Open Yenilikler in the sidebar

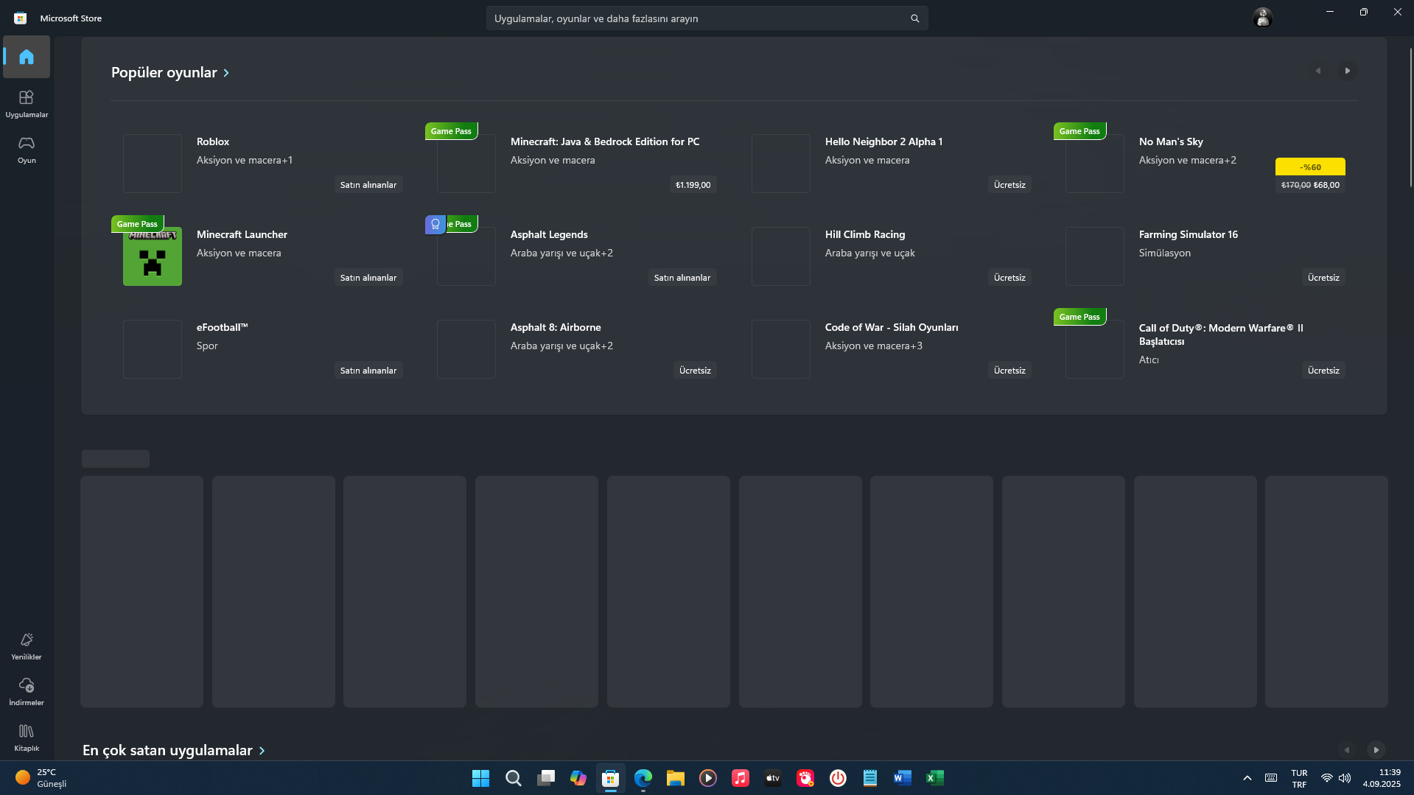27,646
